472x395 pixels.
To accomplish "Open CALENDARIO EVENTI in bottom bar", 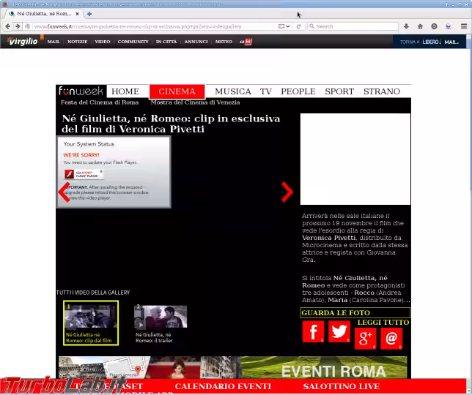I will pos(223,386).
